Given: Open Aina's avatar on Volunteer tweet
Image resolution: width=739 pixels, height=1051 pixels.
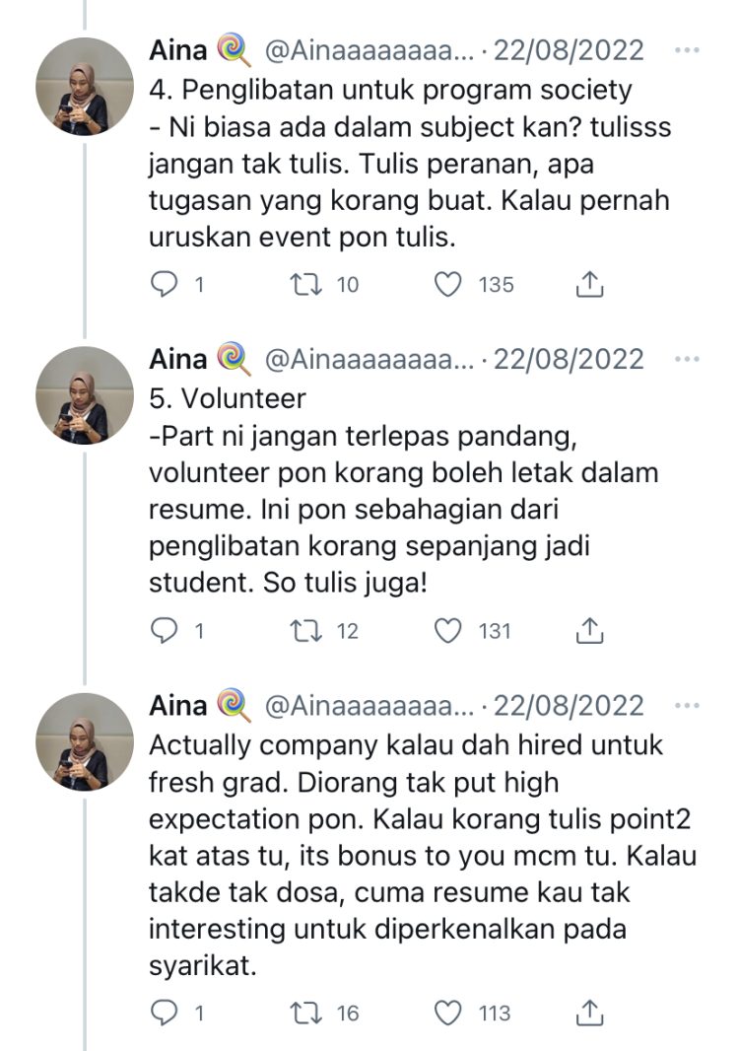Looking at the screenshot, I should point(84,395).
